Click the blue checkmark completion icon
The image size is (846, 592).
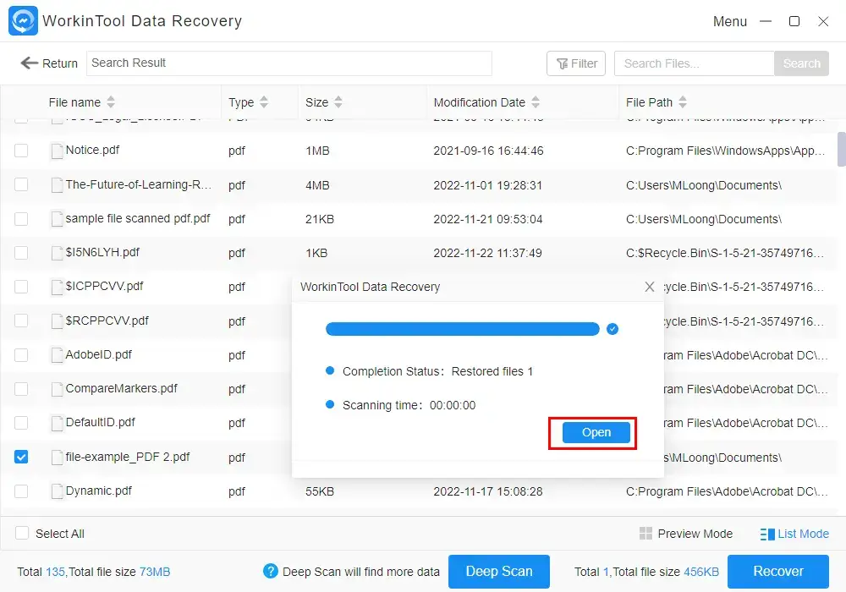(612, 329)
